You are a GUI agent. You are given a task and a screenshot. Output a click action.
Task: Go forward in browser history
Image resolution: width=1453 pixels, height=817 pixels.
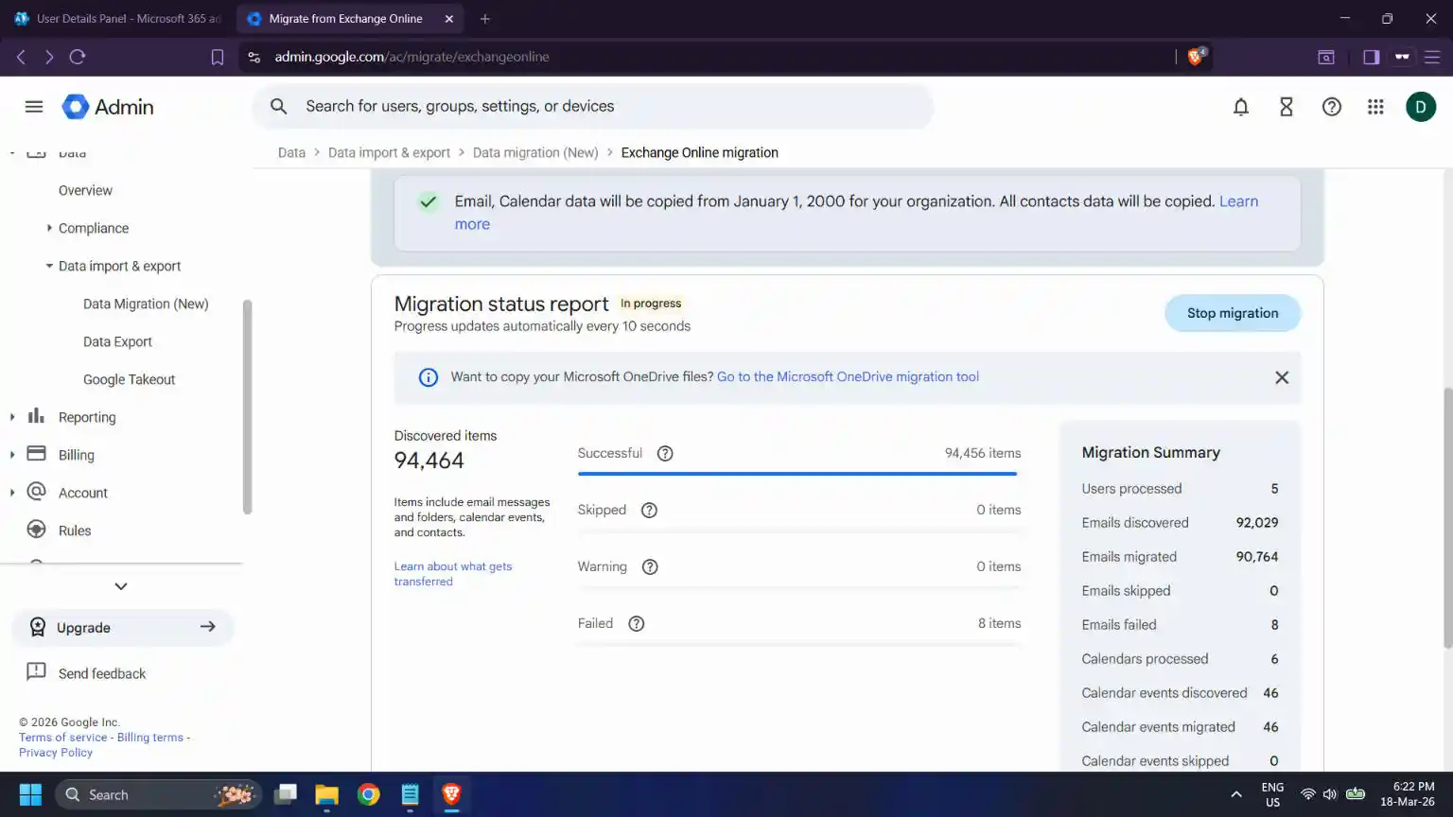click(x=49, y=57)
